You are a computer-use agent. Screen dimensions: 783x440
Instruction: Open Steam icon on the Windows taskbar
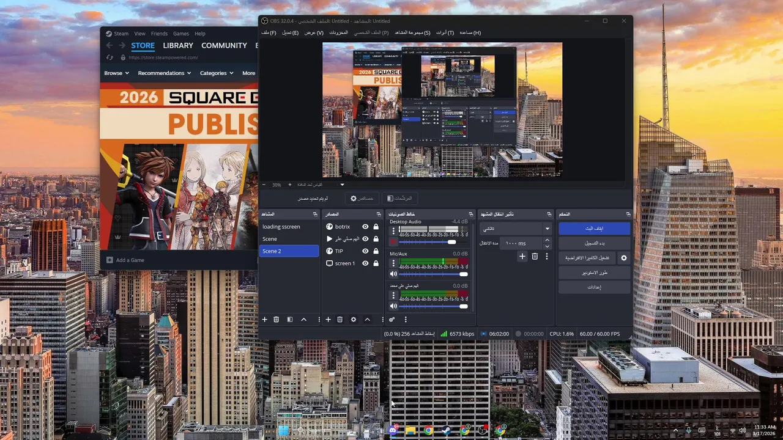tap(447, 430)
